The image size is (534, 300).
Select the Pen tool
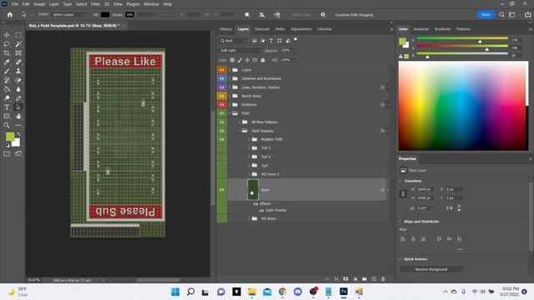coord(18,98)
